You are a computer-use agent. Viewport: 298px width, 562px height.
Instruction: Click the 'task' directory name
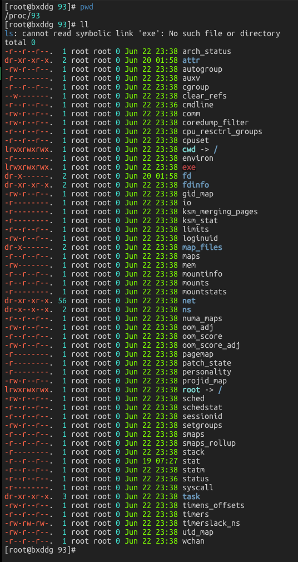pyautogui.click(x=191, y=496)
